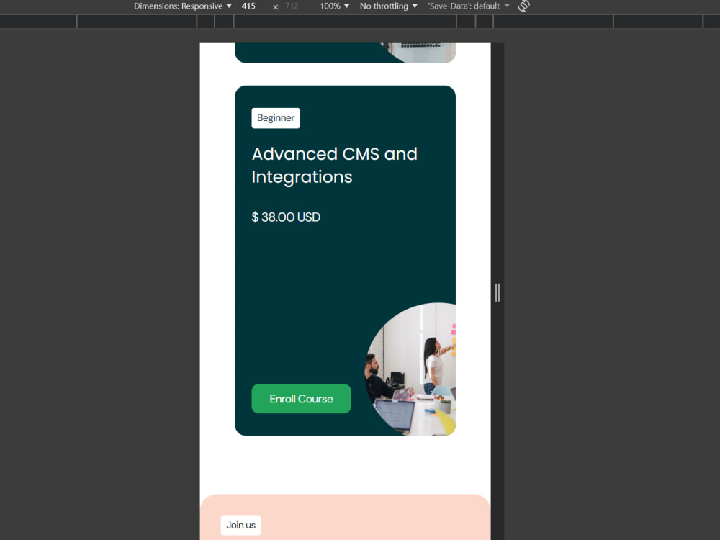
Task: Open the Advanced CMS and Integrations title
Action: click(x=334, y=166)
